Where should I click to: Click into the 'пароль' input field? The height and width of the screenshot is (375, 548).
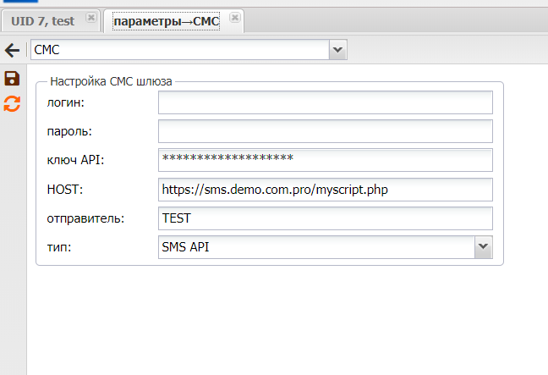(x=325, y=131)
